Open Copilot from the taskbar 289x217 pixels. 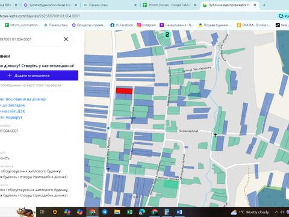click(x=80, y=212)
